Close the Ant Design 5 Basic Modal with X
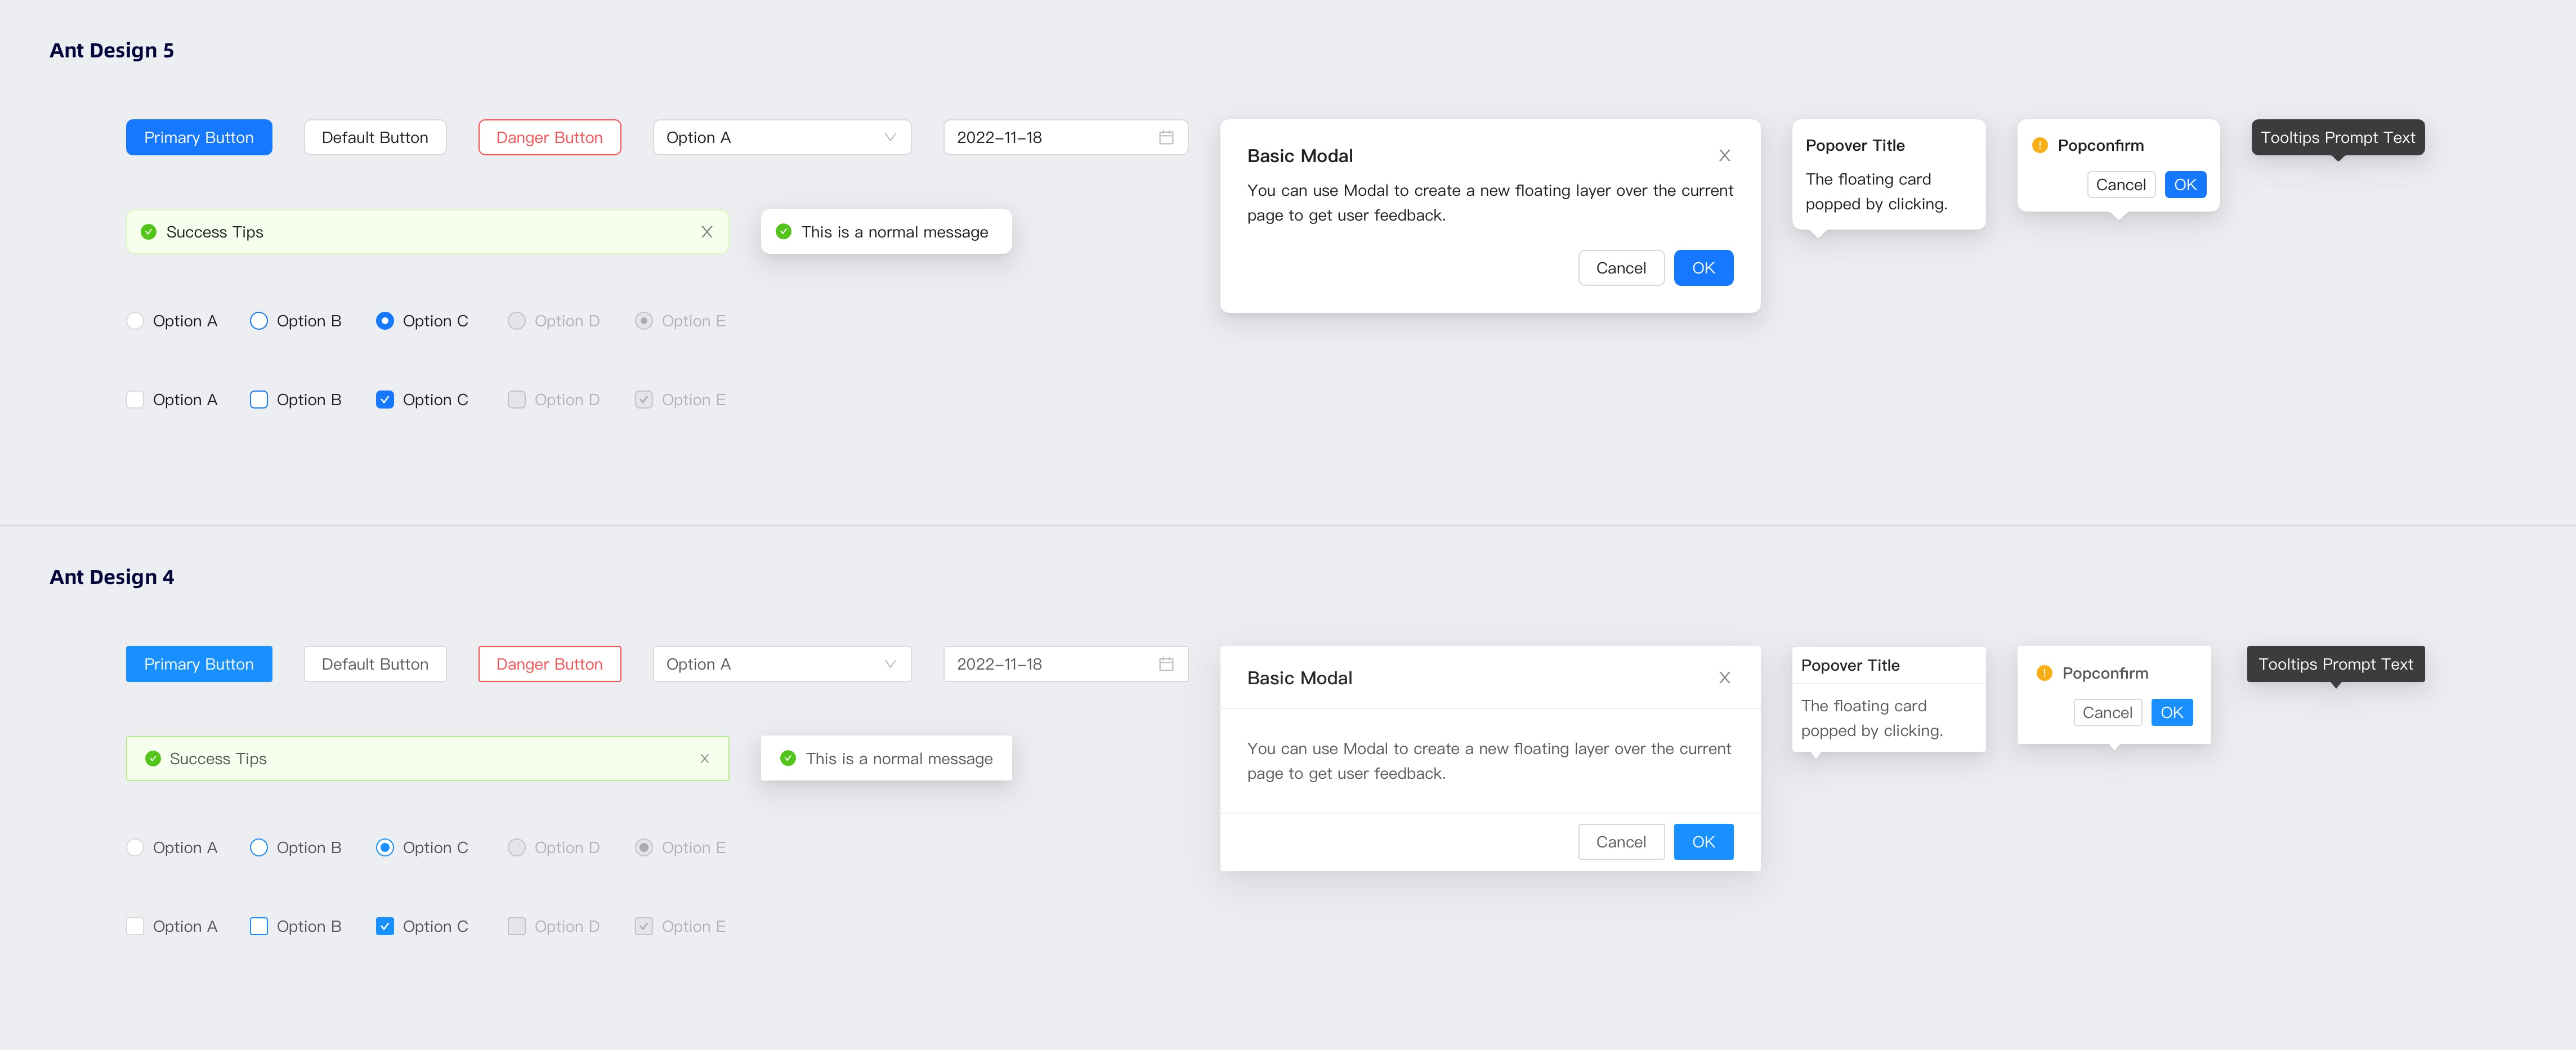The image size is (2576, 1050). pos(1724,156)
